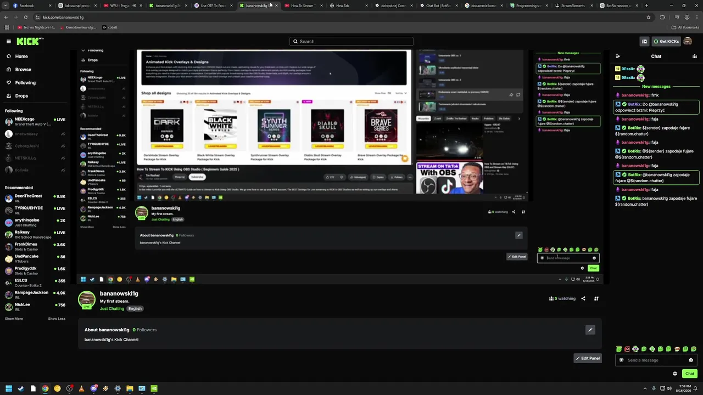Open emoji picker in message box

[x=691, y=360]
